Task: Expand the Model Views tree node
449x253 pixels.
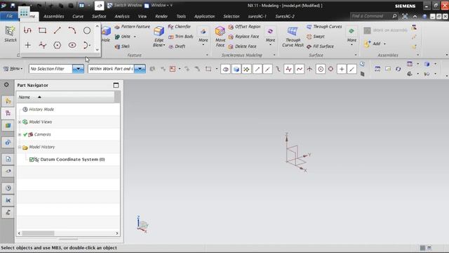Action: (20, 122)
